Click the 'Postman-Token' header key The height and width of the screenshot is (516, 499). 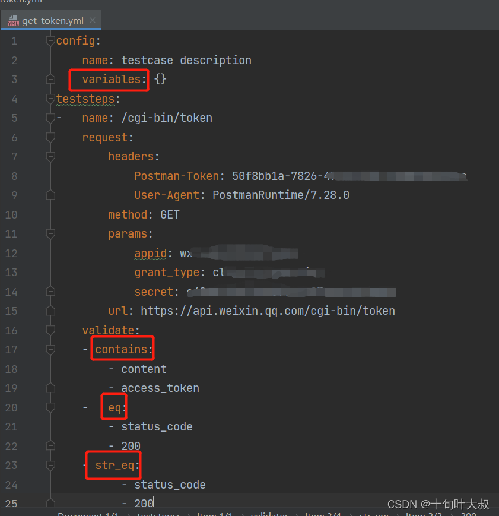(x=177, y=176)
